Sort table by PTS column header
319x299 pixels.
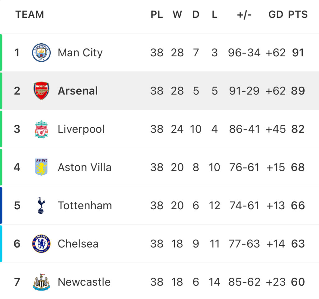click(298, 14)
